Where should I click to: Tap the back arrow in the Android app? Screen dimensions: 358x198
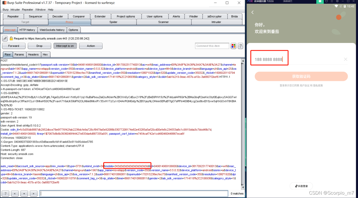click(253, 12)
